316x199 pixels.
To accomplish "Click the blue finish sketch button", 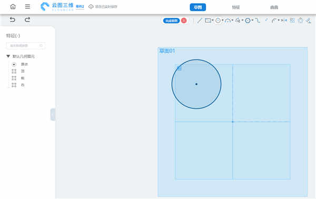I will coord(171,21).
